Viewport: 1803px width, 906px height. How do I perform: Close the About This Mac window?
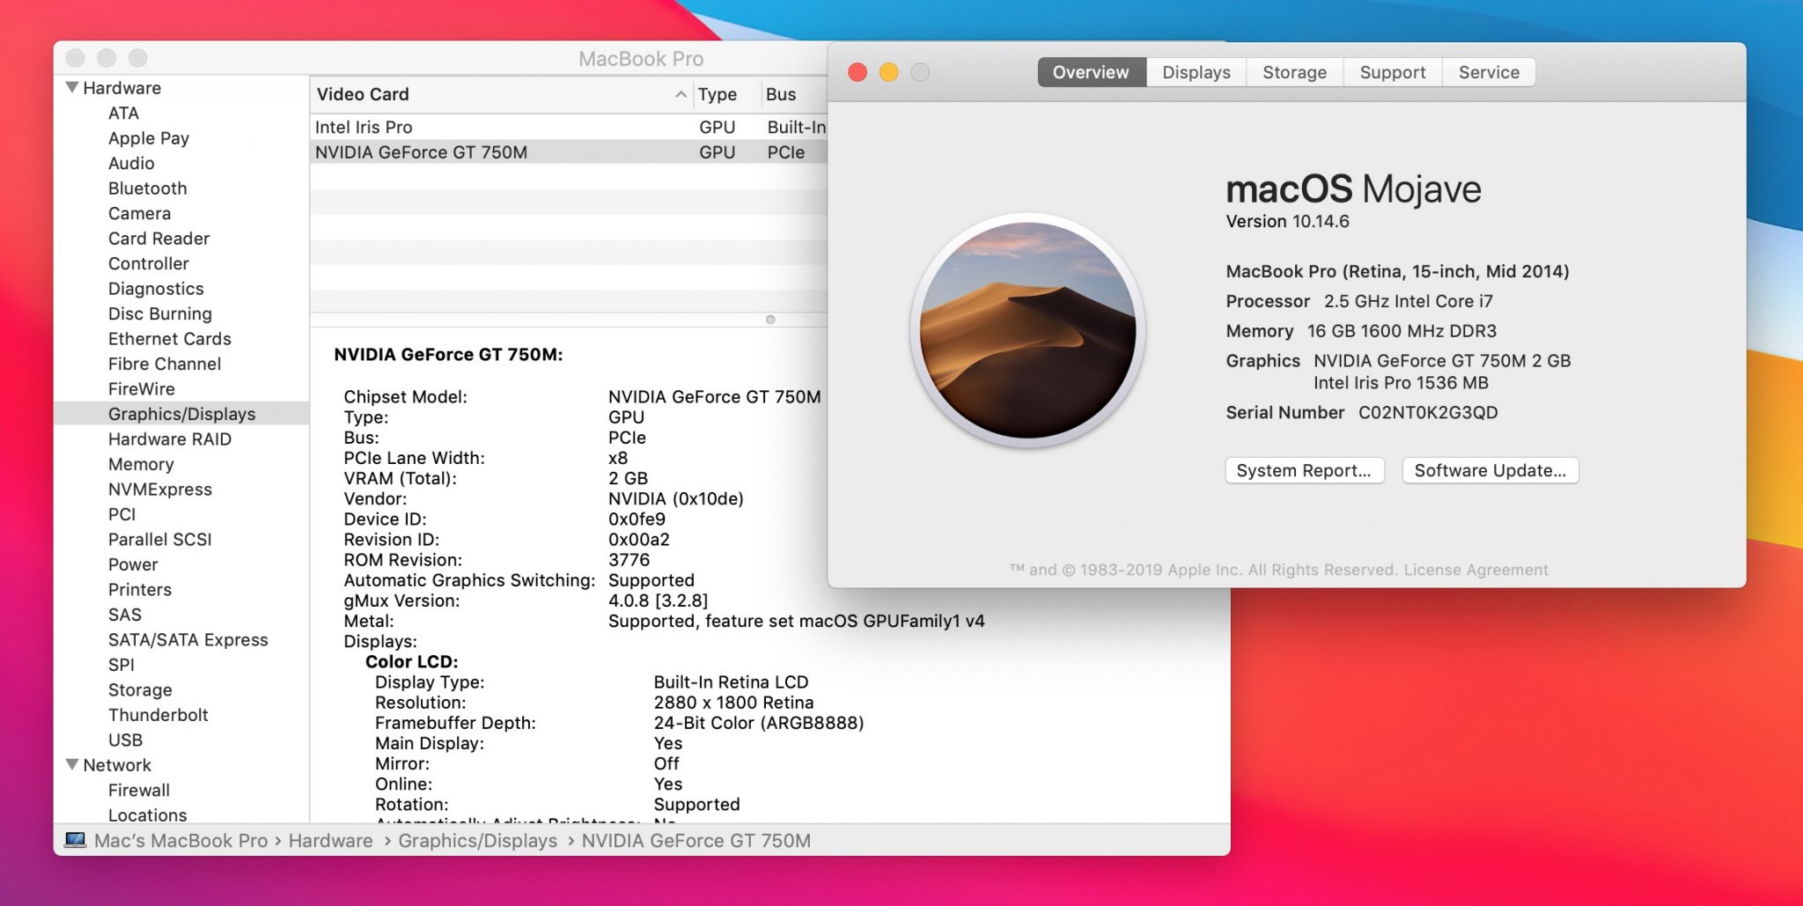(x=857, y=72)
